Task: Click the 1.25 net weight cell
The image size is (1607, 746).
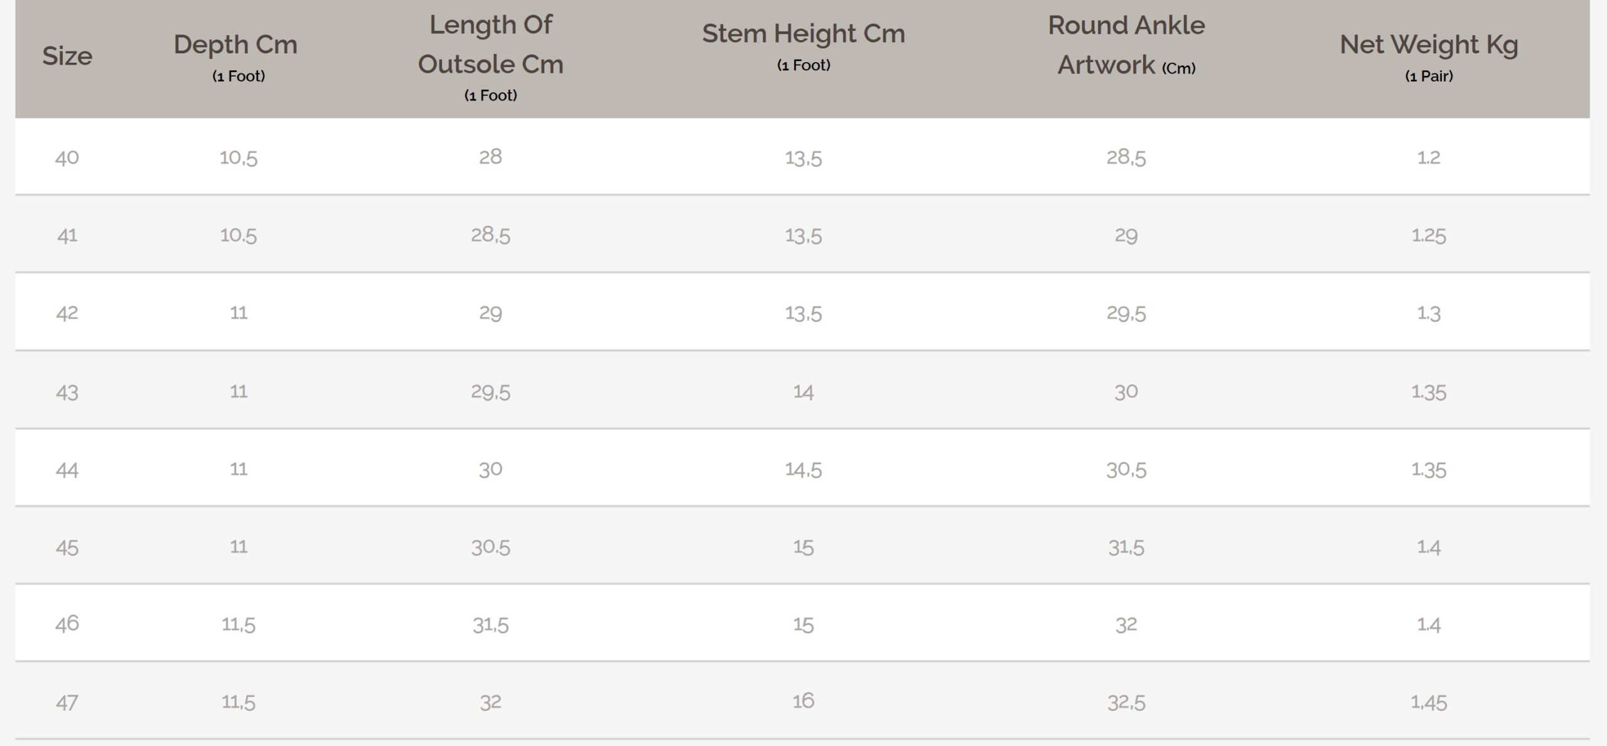Action: coord(1428,235)
